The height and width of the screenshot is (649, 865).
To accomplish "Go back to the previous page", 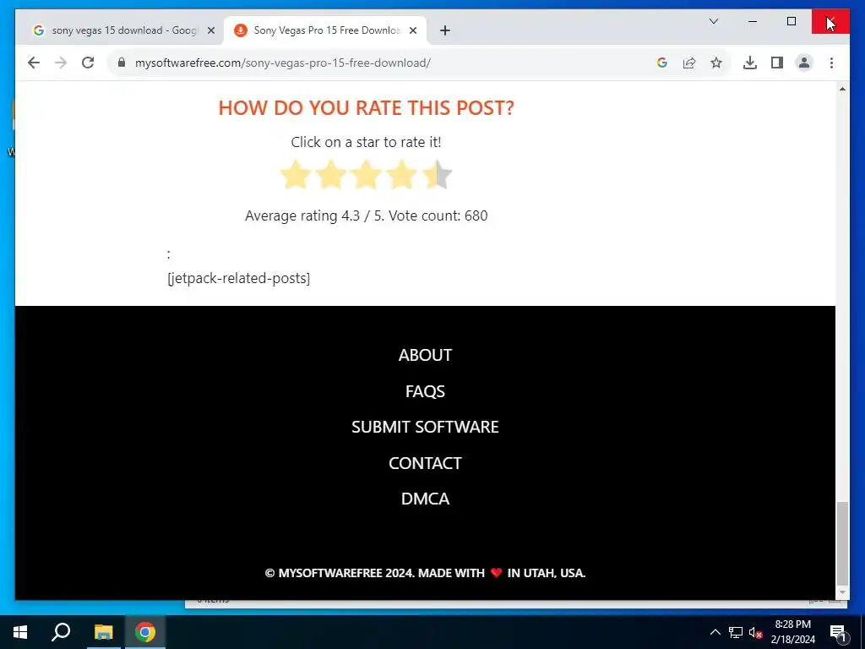I will pyautogui.click(x=34, y=63).
